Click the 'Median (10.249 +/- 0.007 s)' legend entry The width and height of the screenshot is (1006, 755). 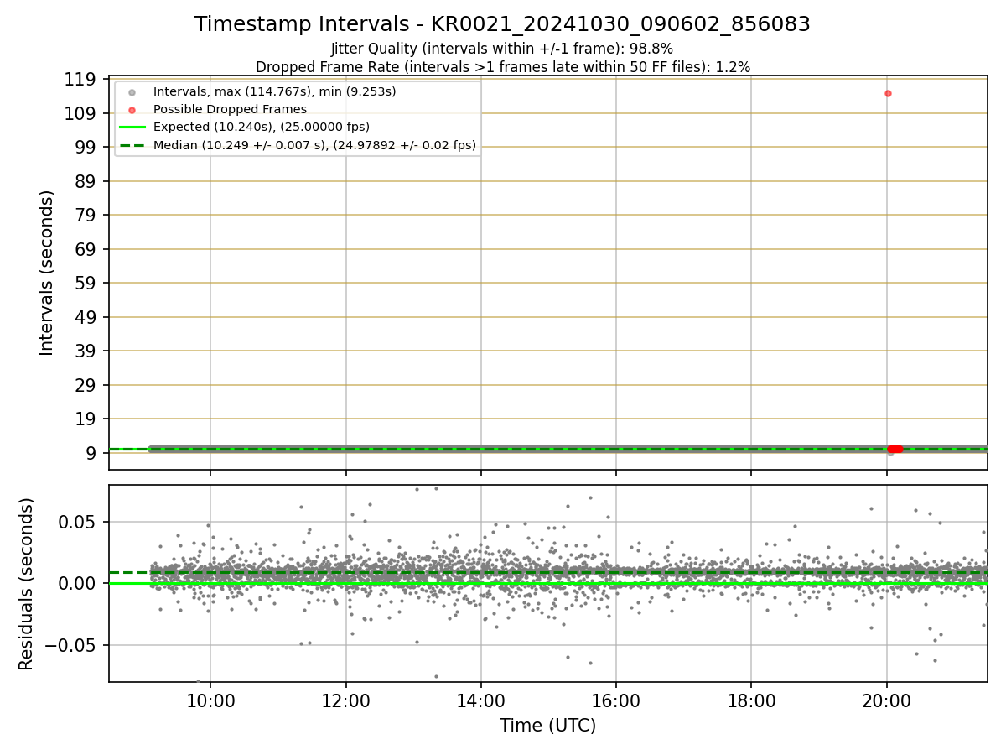click(315, 145)
